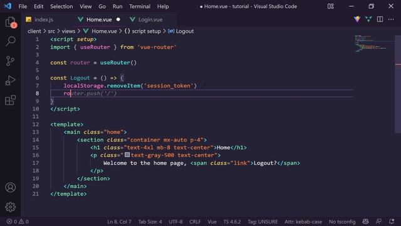Viewport: 401px width, 226px height.
Task: Click Tag: UNSURE in the status bar
Action: tap(263, 222)
